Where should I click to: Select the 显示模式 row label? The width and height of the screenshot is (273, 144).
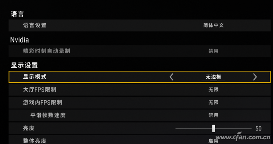(x=35, y=77)
